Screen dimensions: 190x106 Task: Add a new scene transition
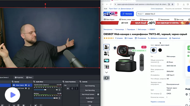[68, 89]
